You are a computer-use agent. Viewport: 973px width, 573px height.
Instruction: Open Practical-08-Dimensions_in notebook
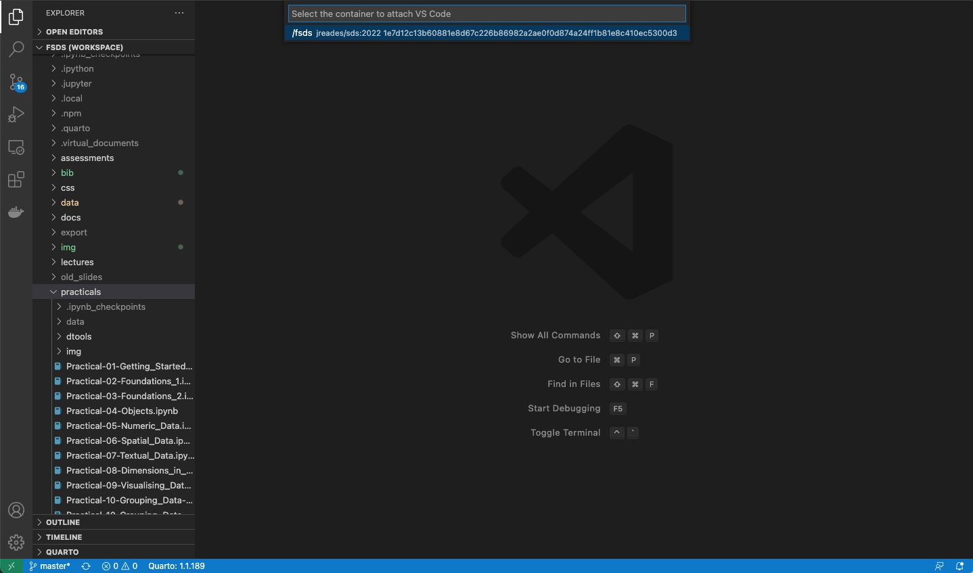[x=114, y=471]
